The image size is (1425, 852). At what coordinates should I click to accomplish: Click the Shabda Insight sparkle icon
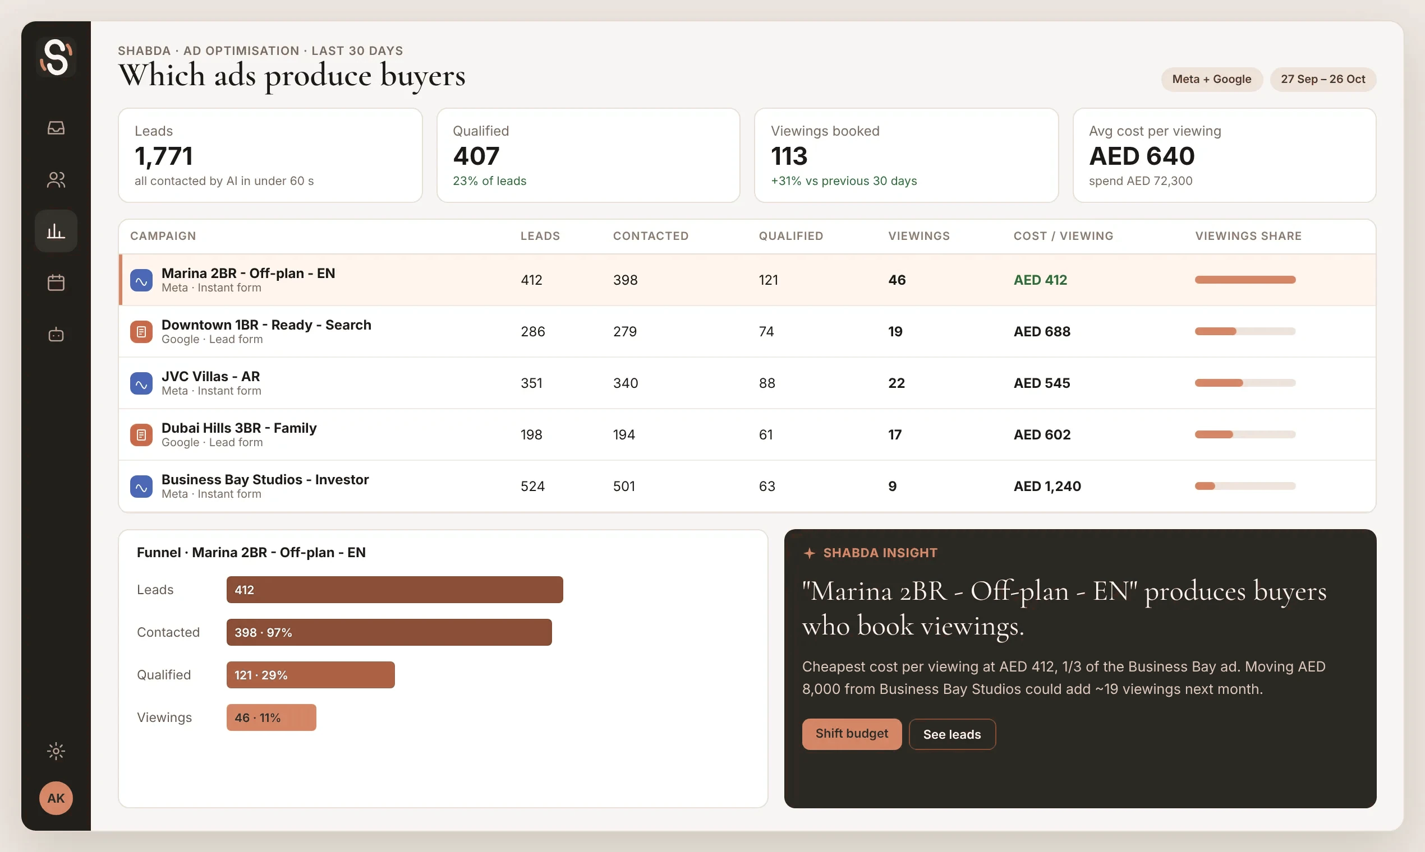coord(810,553)
